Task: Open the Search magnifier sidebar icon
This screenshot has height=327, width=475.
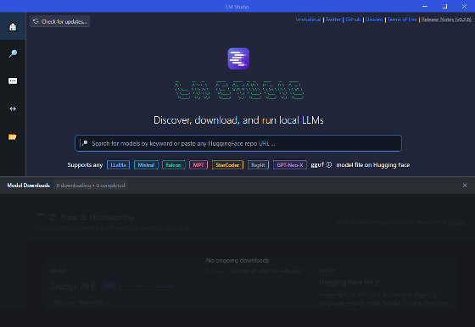Action: pyautogui.click(x=13, y=54)
